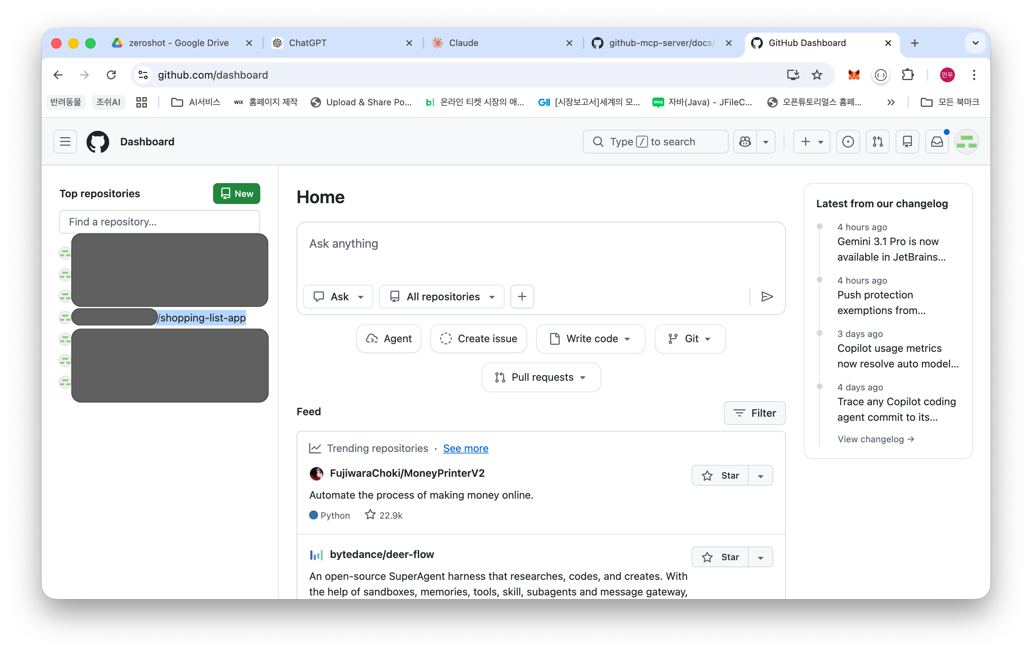Go back to the previous page
1032x654 pixels.
coord(58,75)
